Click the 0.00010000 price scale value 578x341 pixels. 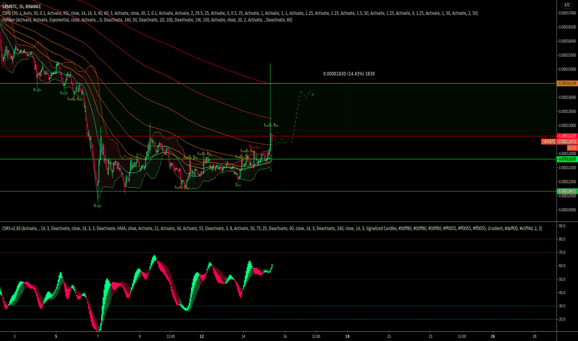pos(567,210)
